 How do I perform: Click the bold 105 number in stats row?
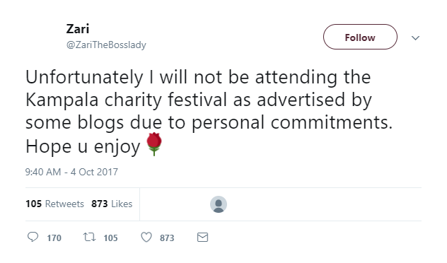pyautogui.click(x=34, y=204)
